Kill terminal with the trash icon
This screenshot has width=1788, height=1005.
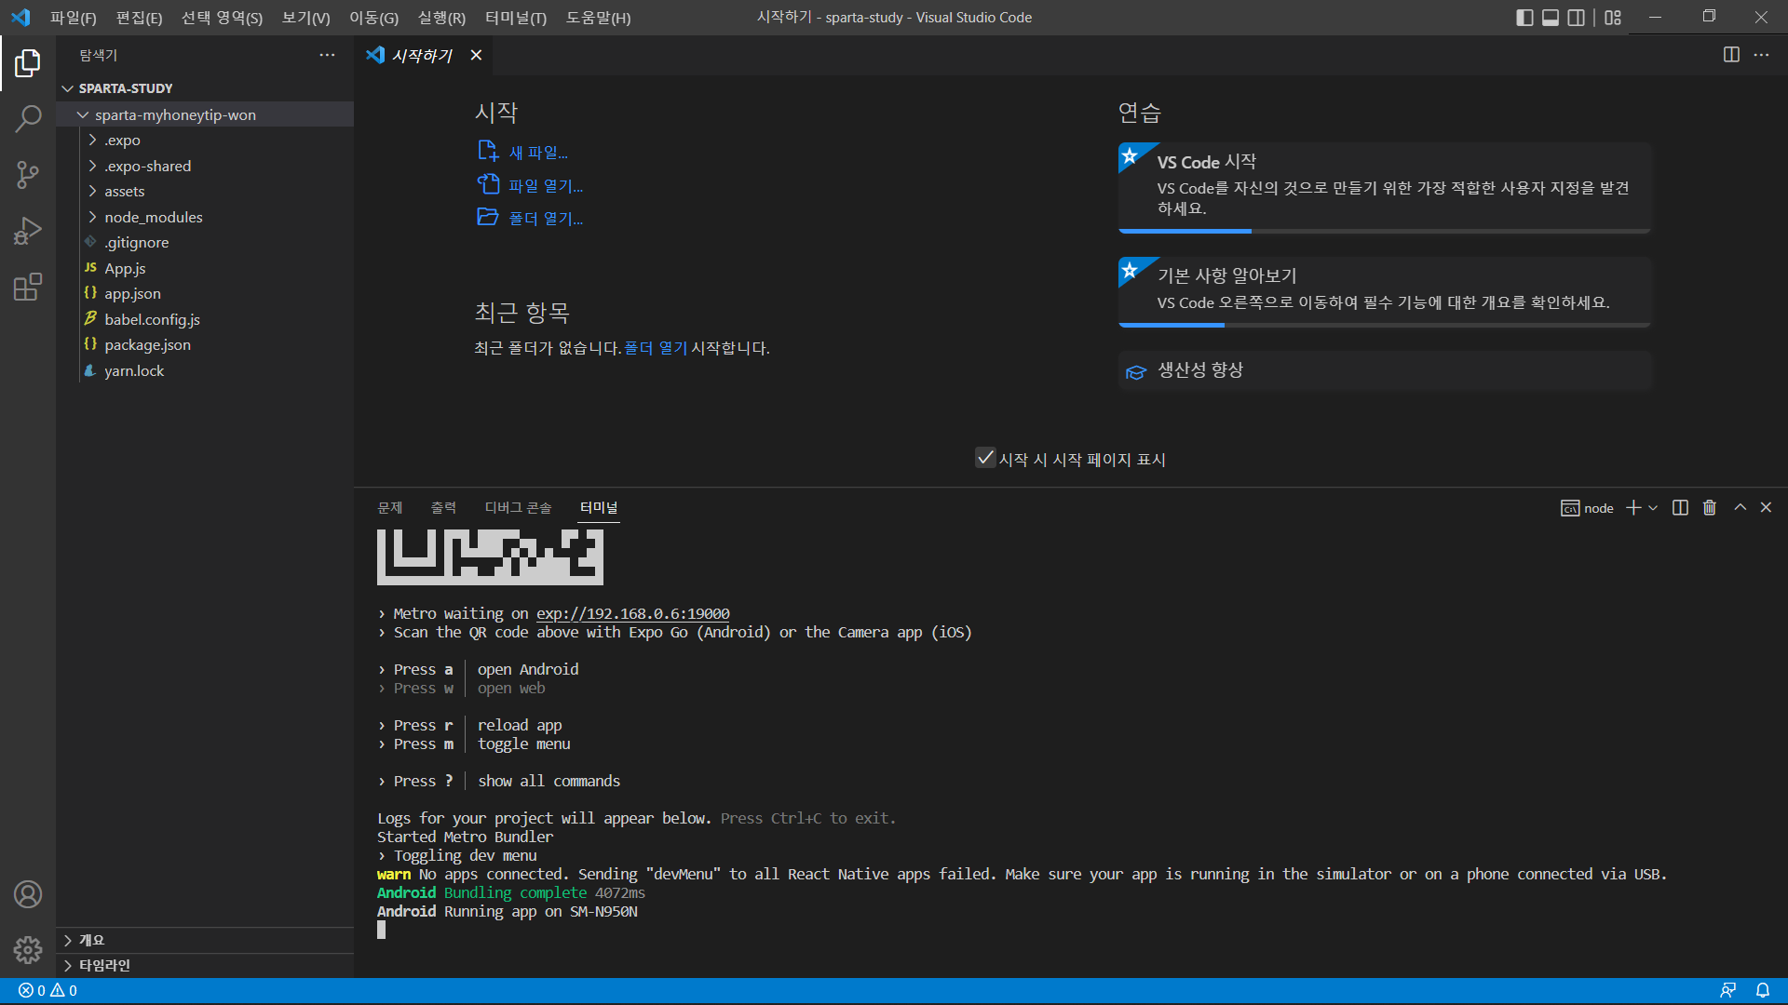point(1710,507)
